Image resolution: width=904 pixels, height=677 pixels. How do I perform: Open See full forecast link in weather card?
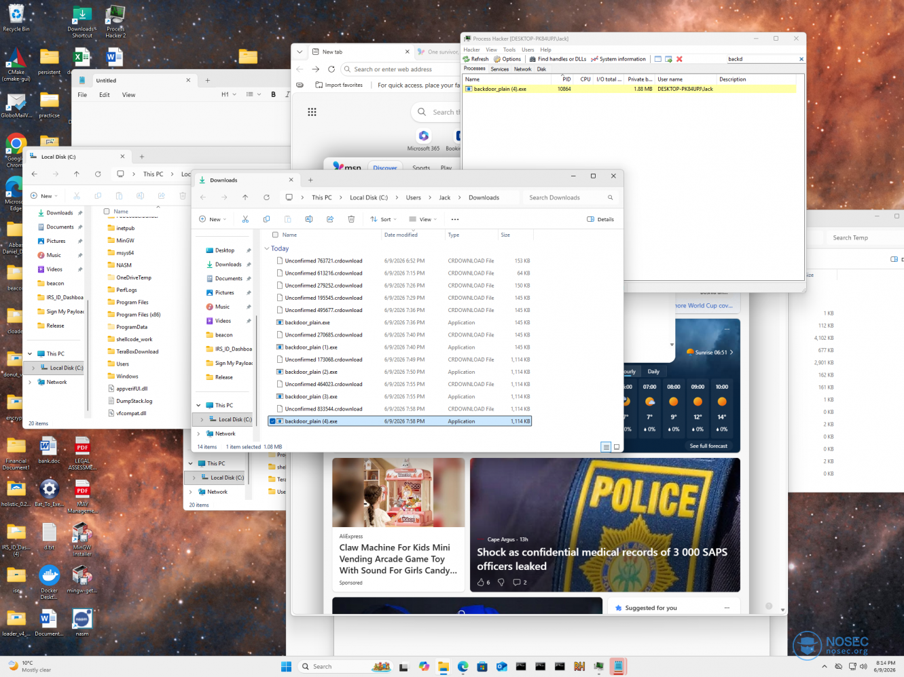coord(708,446)
